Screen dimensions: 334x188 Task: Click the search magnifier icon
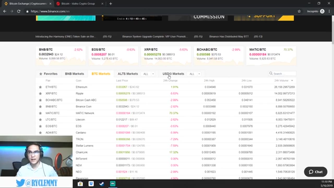click(x=271, y=74)
